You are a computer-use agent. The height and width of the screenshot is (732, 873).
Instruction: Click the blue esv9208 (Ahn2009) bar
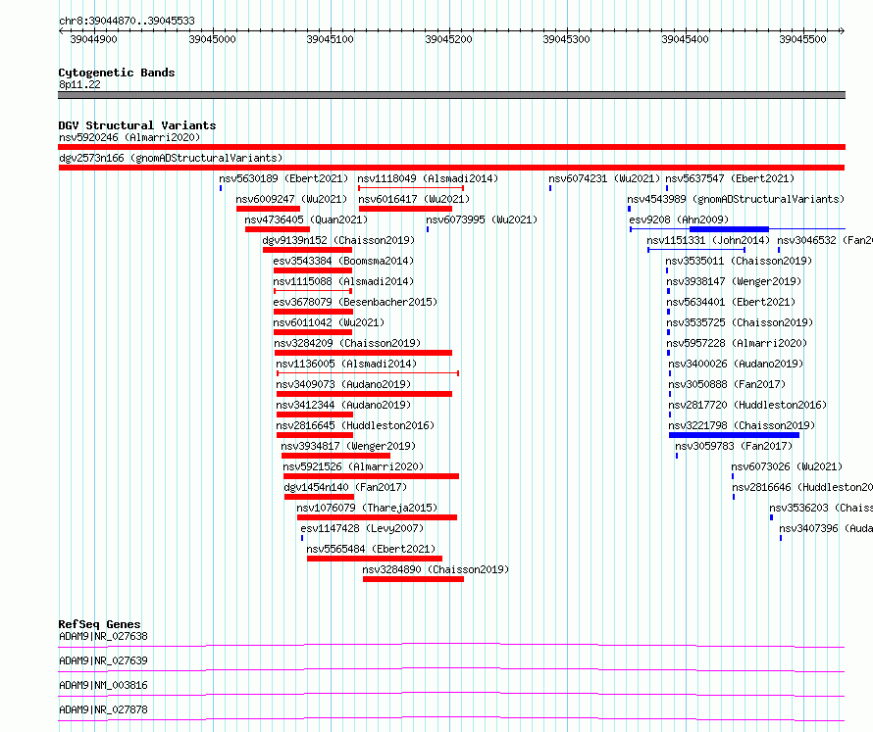pyautogui.click(x=729, y=229)
